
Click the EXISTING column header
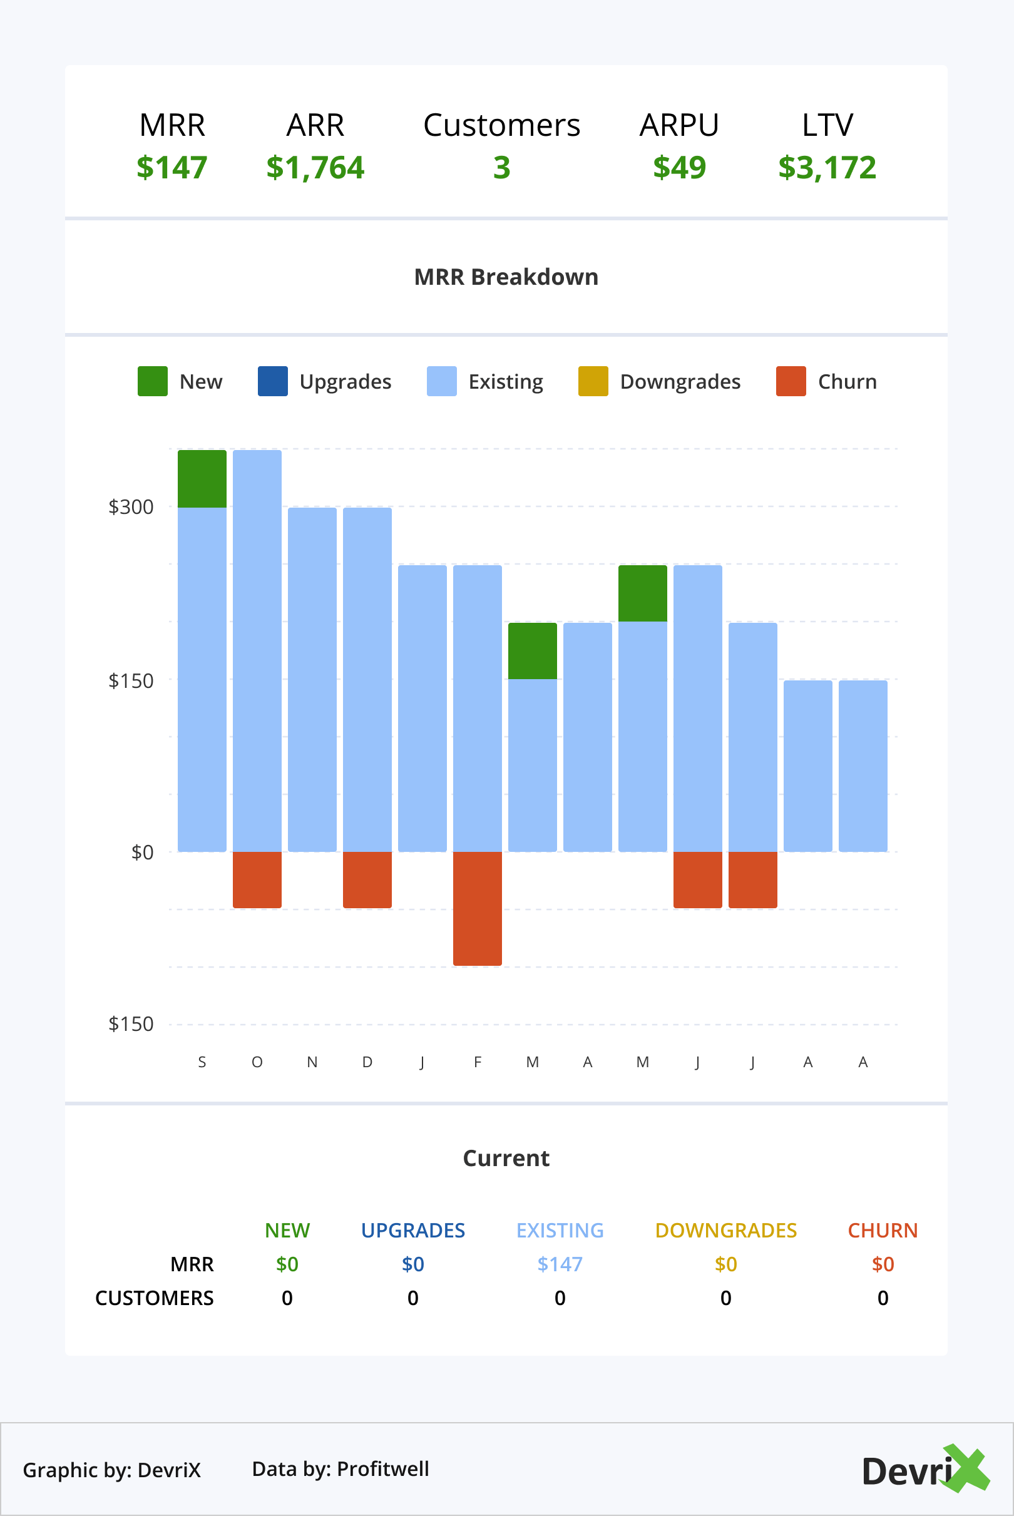coord(560,1230)
